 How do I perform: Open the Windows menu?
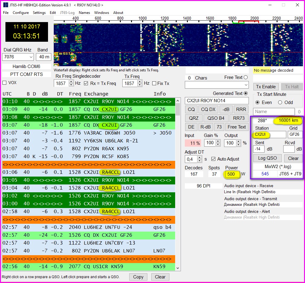(101, 13)
